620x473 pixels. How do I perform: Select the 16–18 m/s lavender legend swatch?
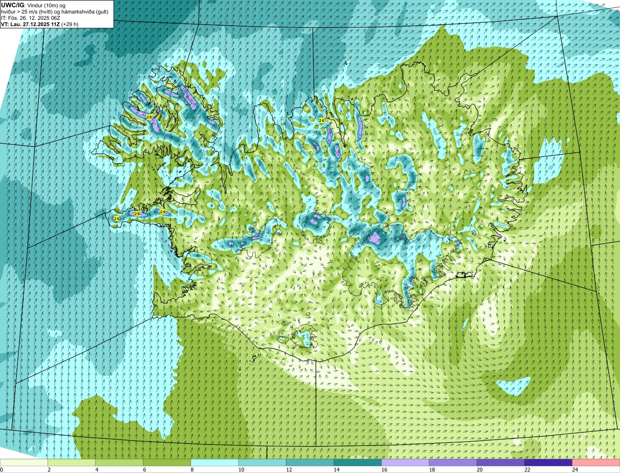point(405,462)
